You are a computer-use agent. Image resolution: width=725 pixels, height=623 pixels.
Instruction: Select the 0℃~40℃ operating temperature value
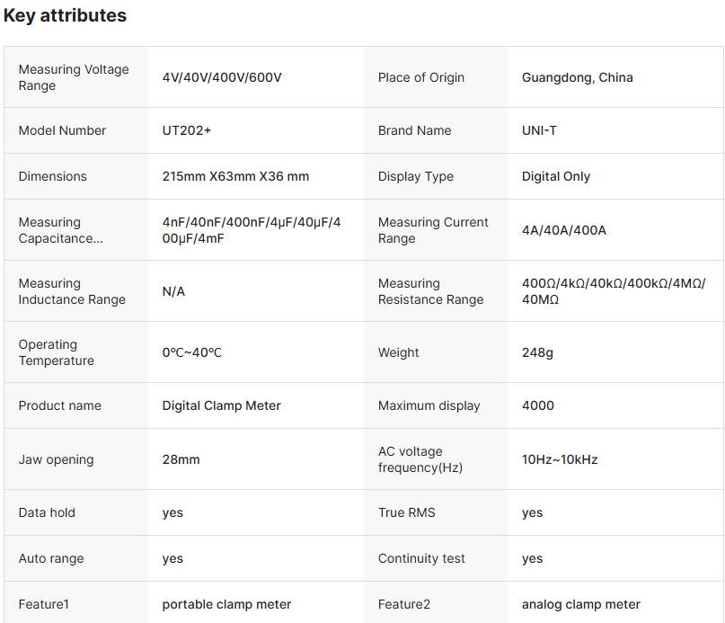tap(191, 352)
